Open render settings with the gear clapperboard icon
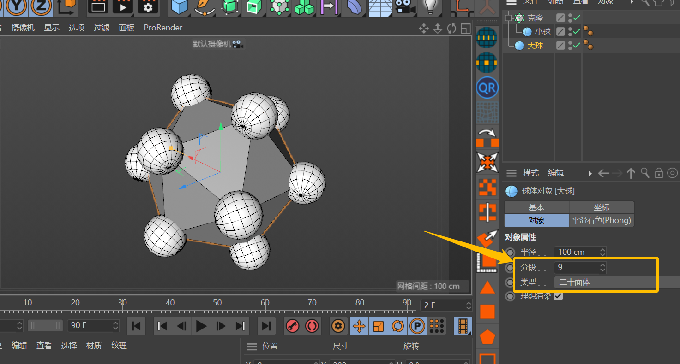680x364 pixels. (148, 6)
